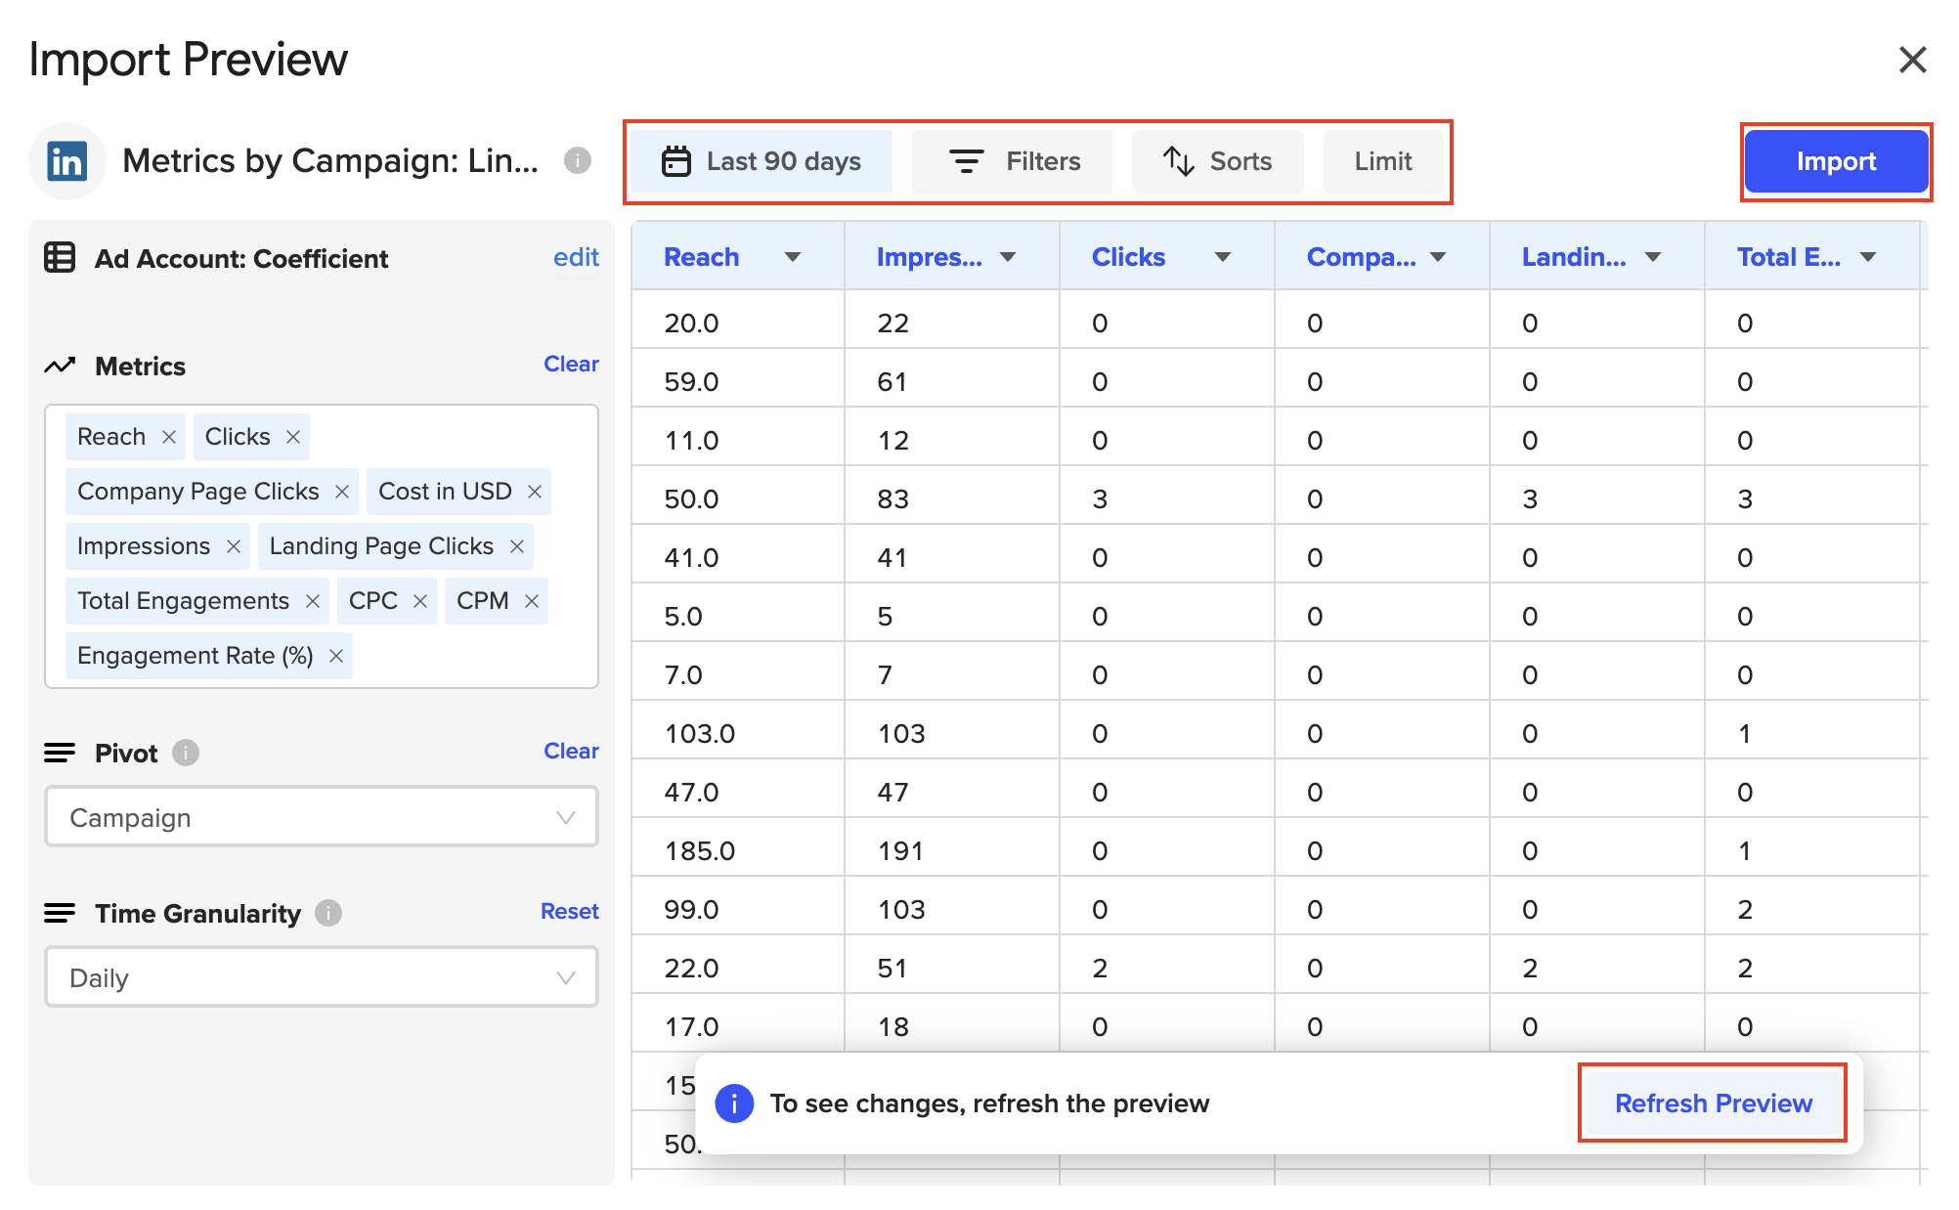
Task: Remove the Reach metric tag
Action: tap(169, 437)
